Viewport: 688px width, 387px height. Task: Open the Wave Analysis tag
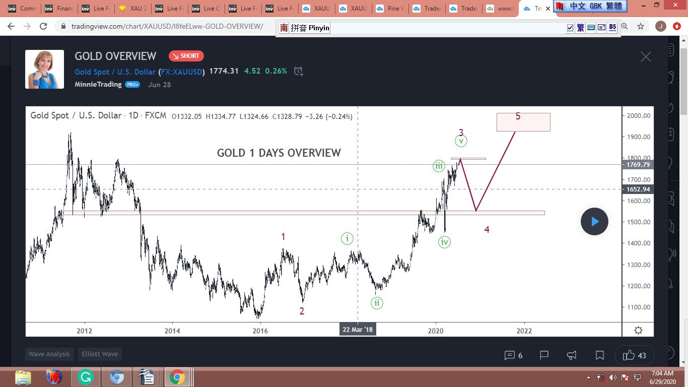point(49,354)
